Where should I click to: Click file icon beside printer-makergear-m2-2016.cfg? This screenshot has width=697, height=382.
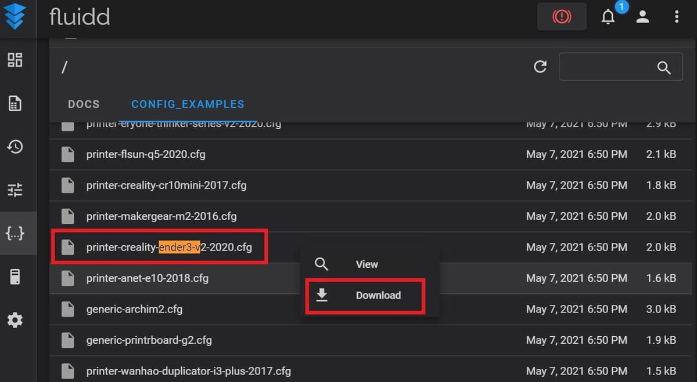click(68, 216)
